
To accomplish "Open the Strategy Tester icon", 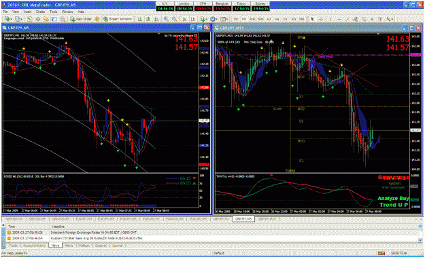I will coord(63,19).
